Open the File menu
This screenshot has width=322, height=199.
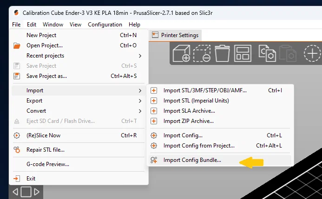click(16, 25)
